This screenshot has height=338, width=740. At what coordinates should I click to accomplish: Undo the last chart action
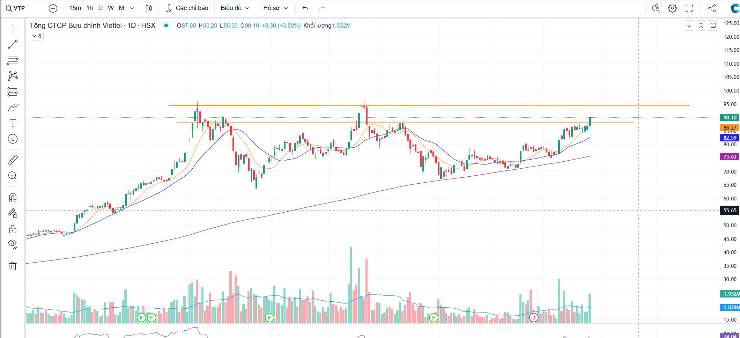tap(305, 8)
